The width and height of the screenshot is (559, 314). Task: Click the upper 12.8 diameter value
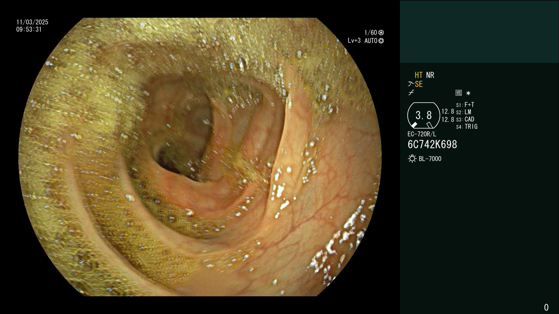coord(448,112)
